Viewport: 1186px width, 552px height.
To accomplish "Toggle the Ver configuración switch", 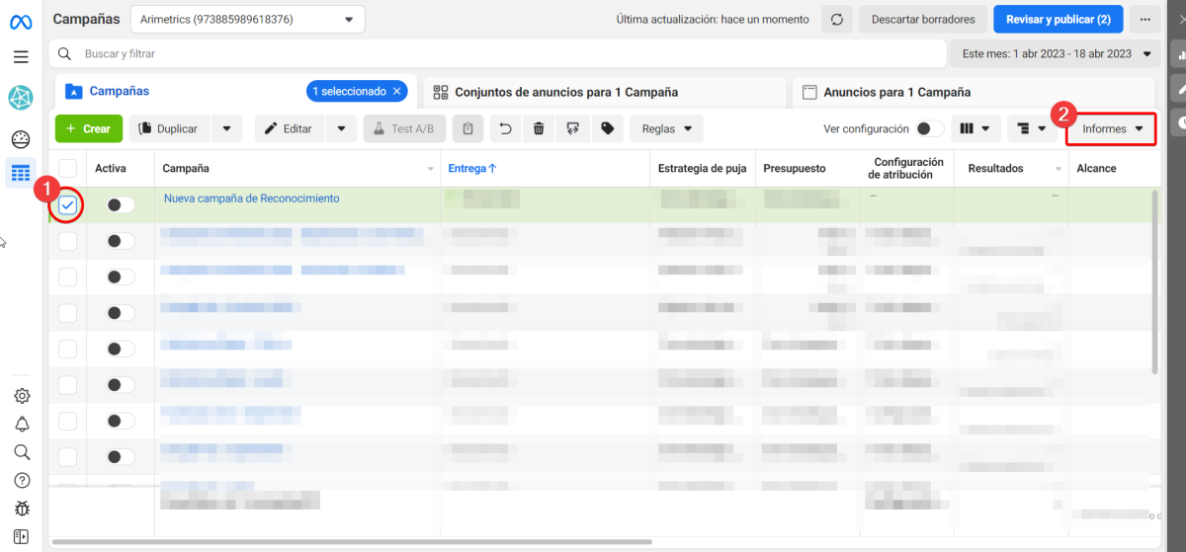I will 929,129.
